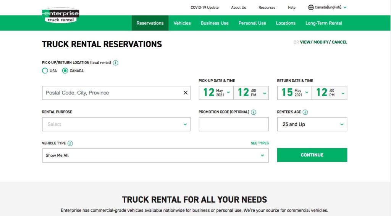Expand the Rental Purpose select dropdown
The image size is (391, 216).
pos(116,124)
